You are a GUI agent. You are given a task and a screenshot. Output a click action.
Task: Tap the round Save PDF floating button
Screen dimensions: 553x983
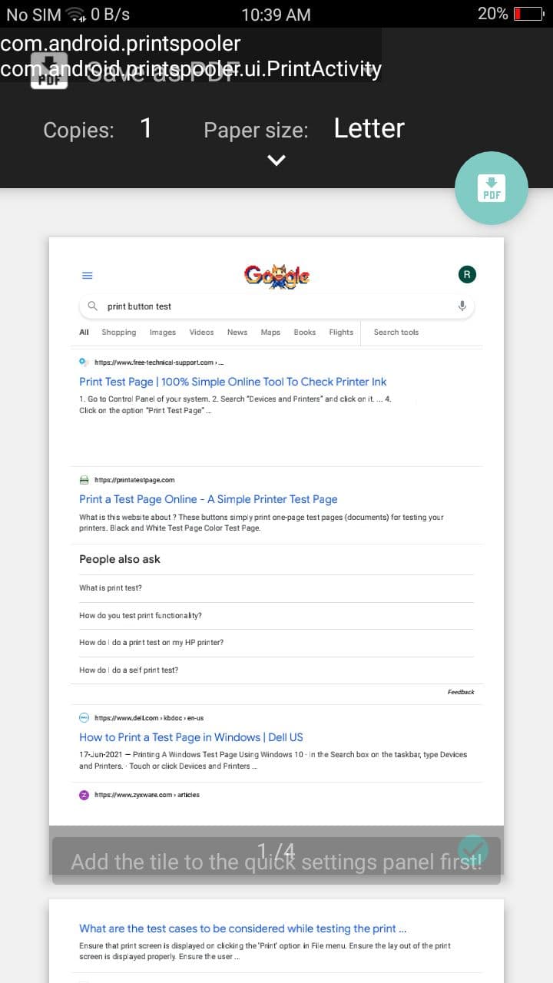point(492,188)
